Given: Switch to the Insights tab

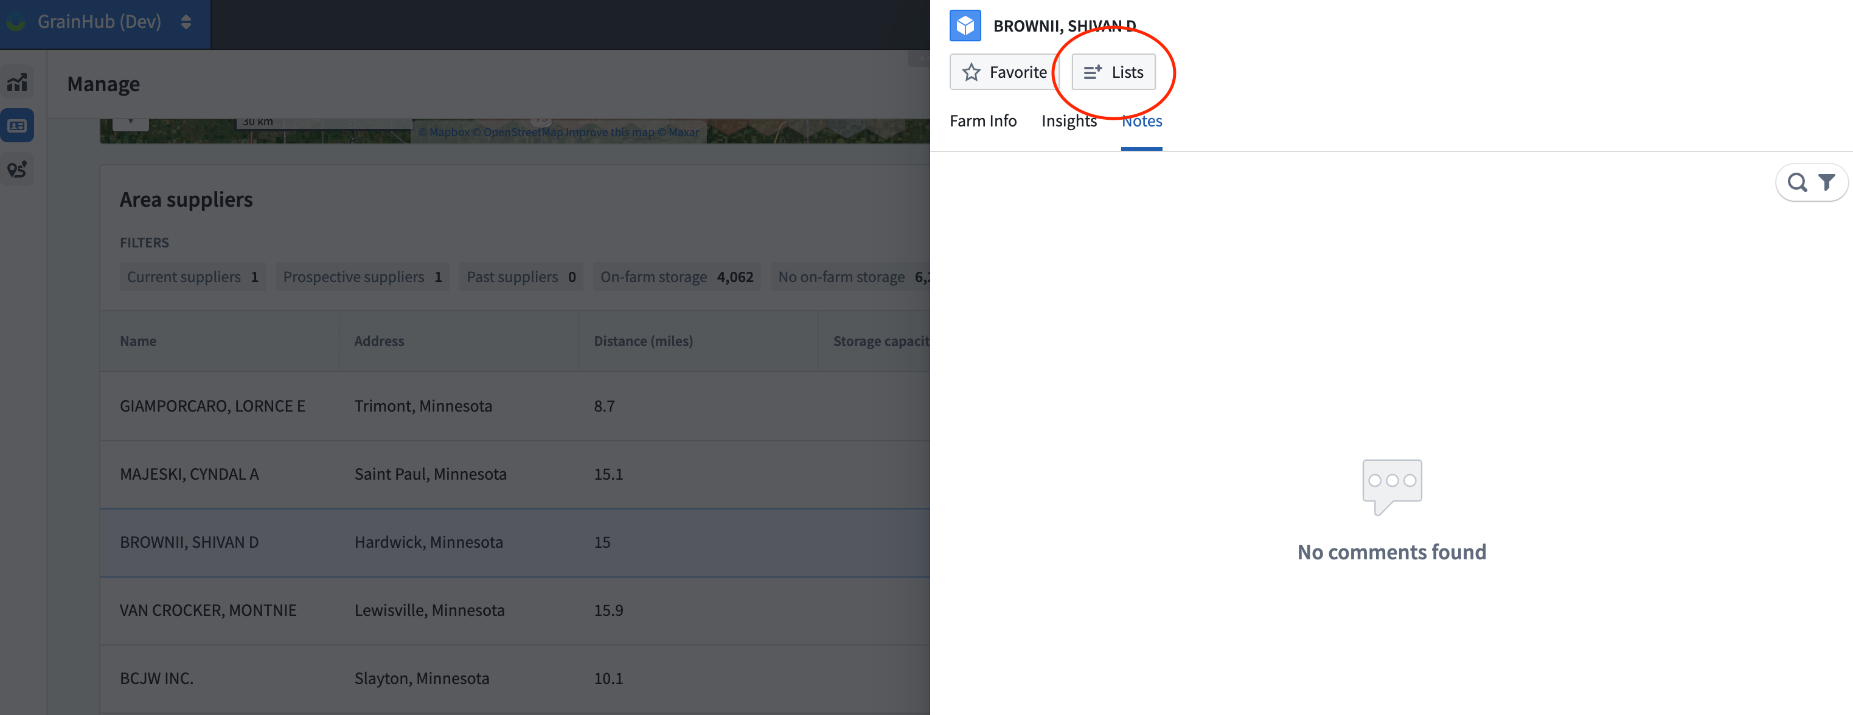Looking at the screenshot, I should [1068, 121].
